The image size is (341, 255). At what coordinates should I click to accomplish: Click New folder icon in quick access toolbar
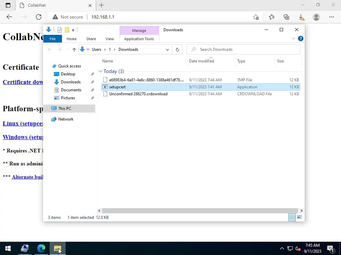point(67,30)
